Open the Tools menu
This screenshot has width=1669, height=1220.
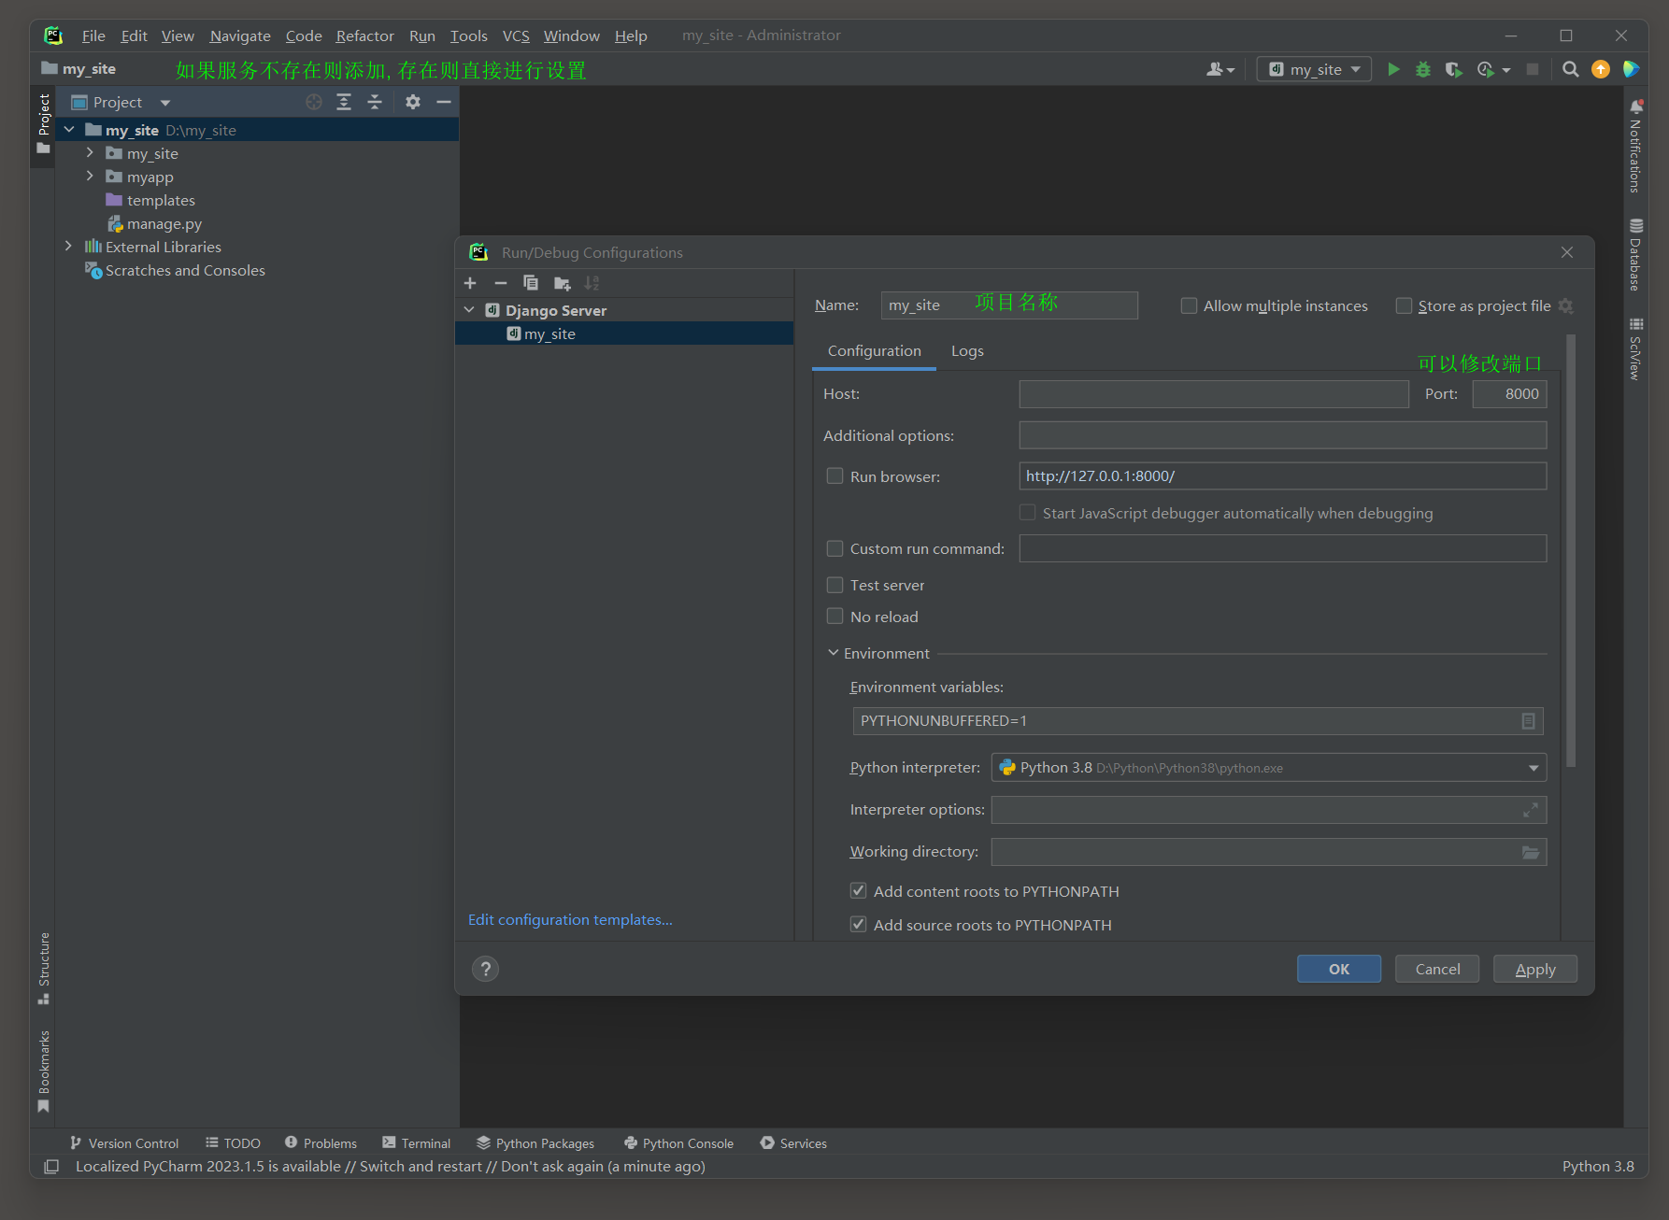tap(469, 35)
